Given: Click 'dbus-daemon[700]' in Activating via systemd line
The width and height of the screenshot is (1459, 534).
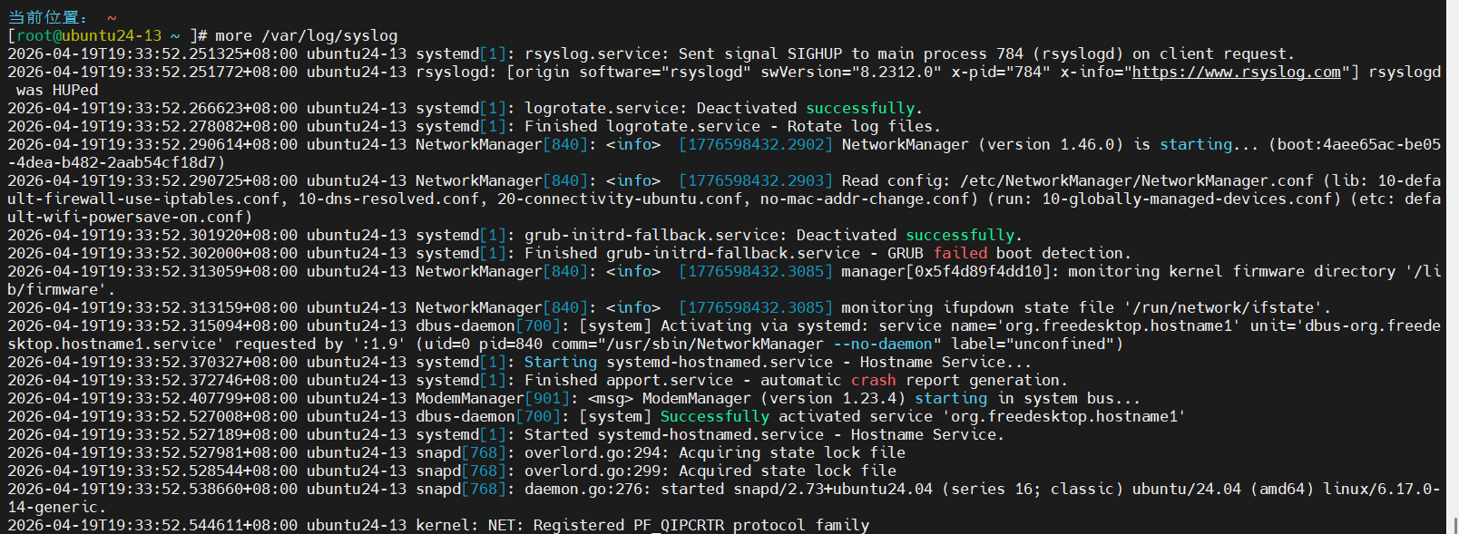Looking at the screenshot, I should coord(488,326).
